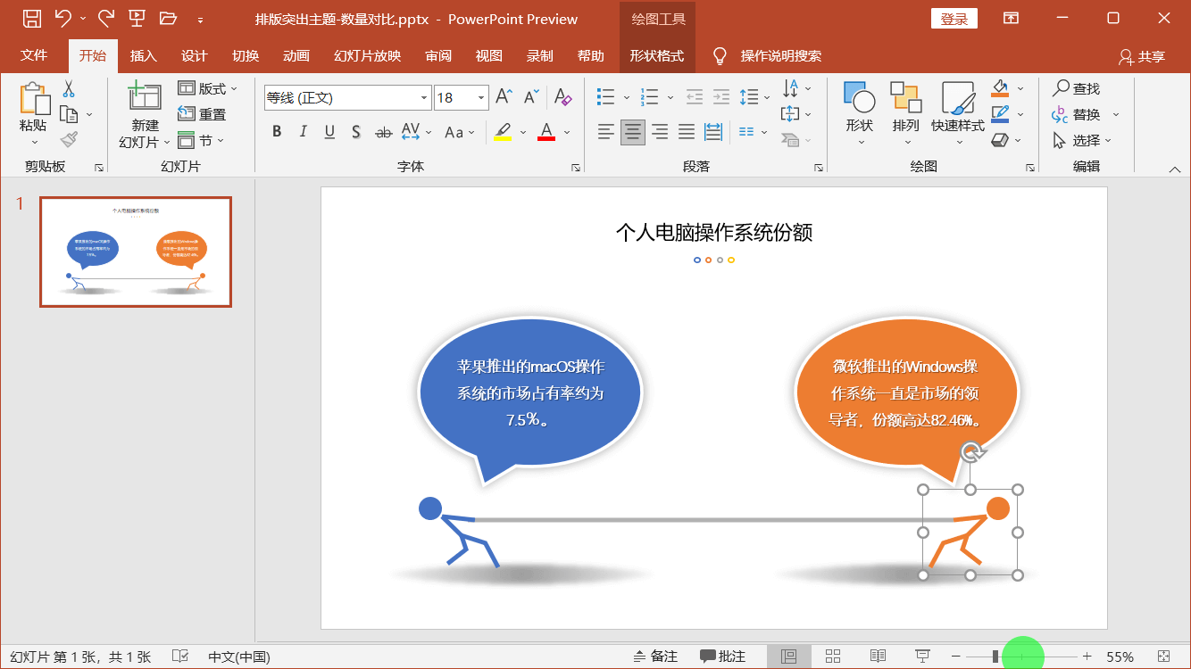Toggle strikethrough on selected text
Image resolution: width=1191 pixels, height=669 pixels.
[x=382, y=130]
